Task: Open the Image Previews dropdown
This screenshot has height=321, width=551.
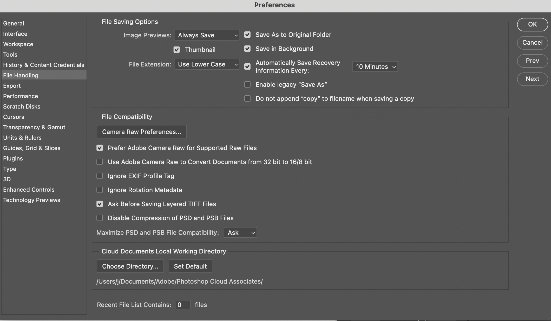Action: [x=207, y=35]
